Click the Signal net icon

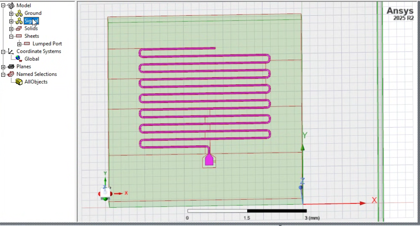click(x=19, y=21)
